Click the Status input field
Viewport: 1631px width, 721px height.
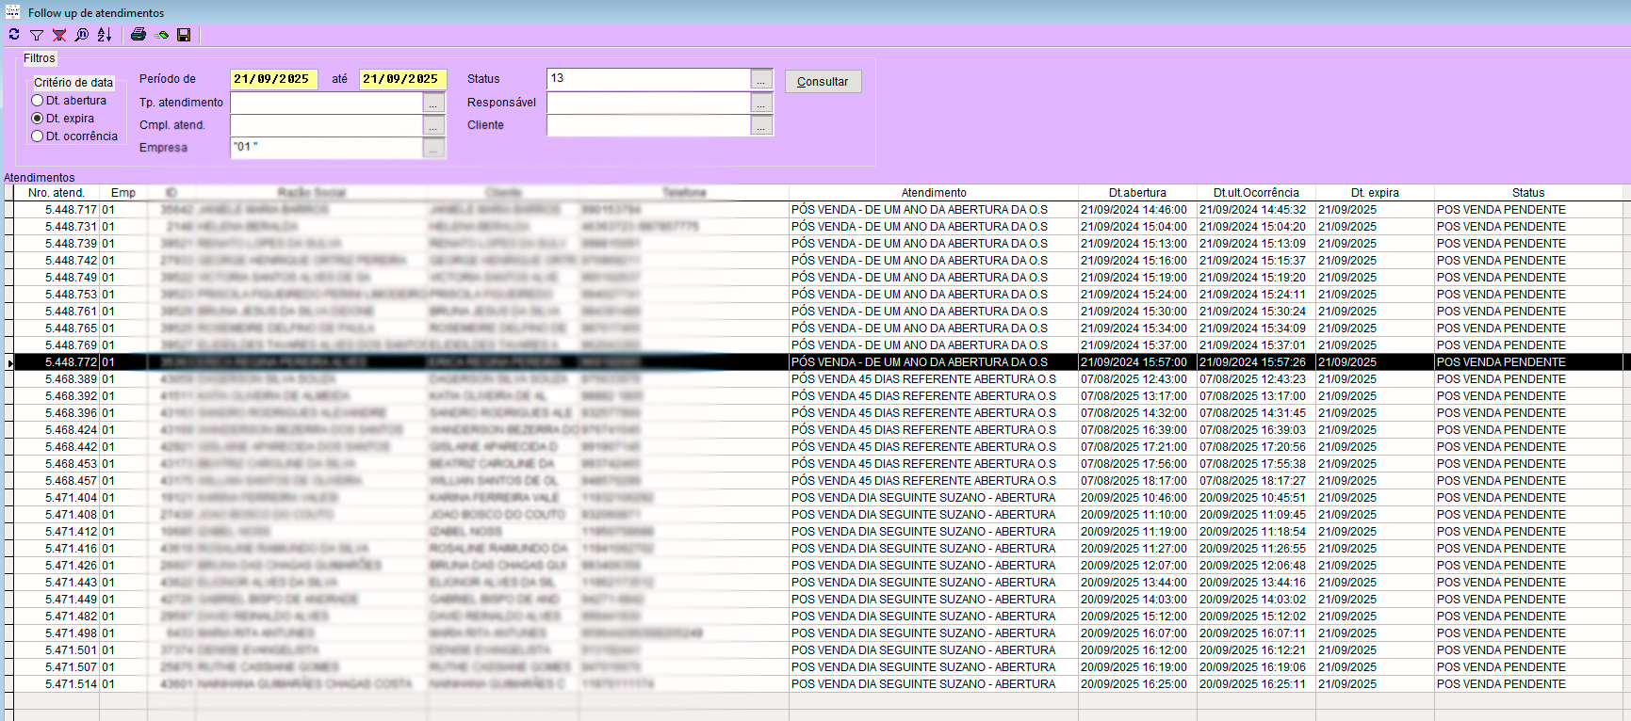point(649,79)
